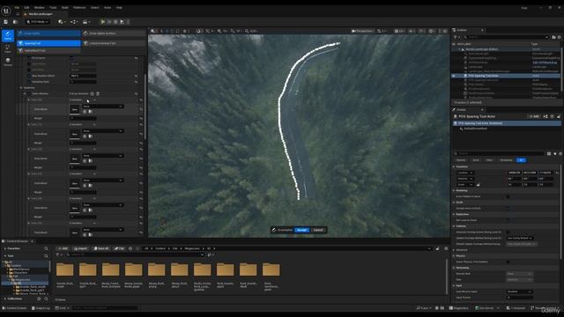Click the select mode arrow icon in viewport toolbar
Image resolution: width=564 pixels, height=317 pixels.
(152, 32)
